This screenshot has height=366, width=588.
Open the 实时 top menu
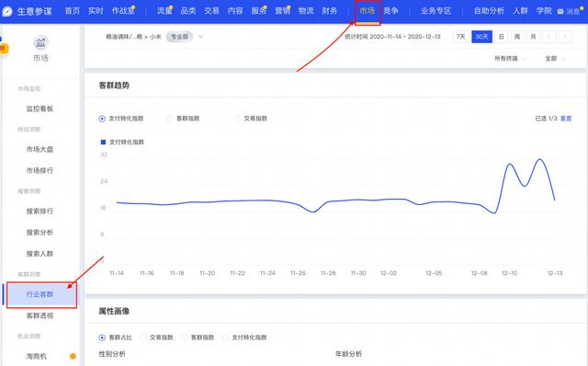click(96, 11)
